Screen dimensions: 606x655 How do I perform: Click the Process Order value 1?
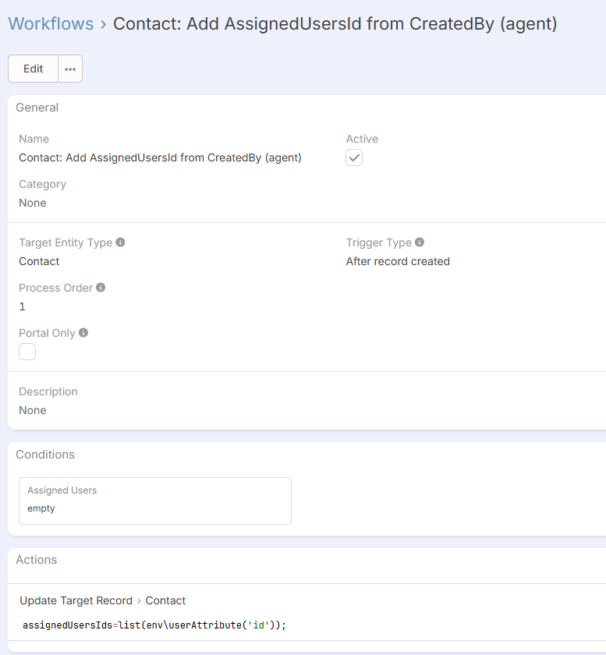point(23,306)
